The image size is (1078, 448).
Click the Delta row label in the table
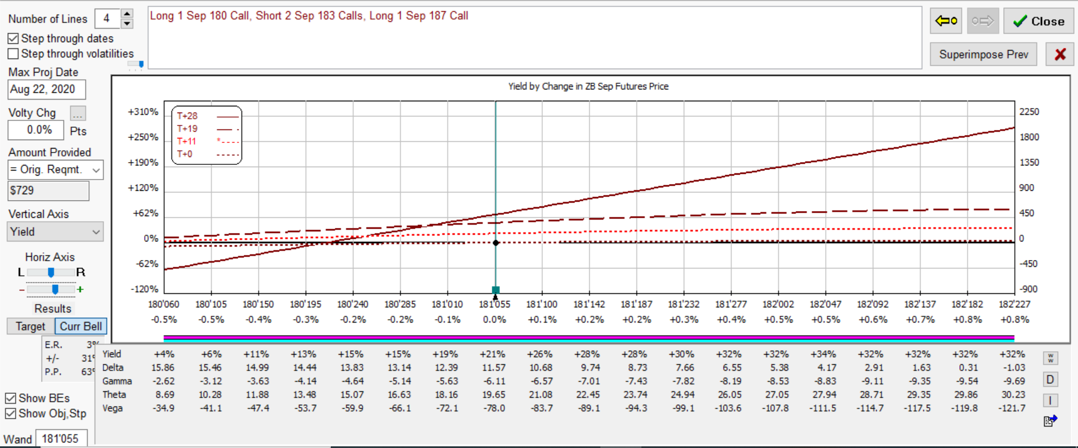(113, 368)
